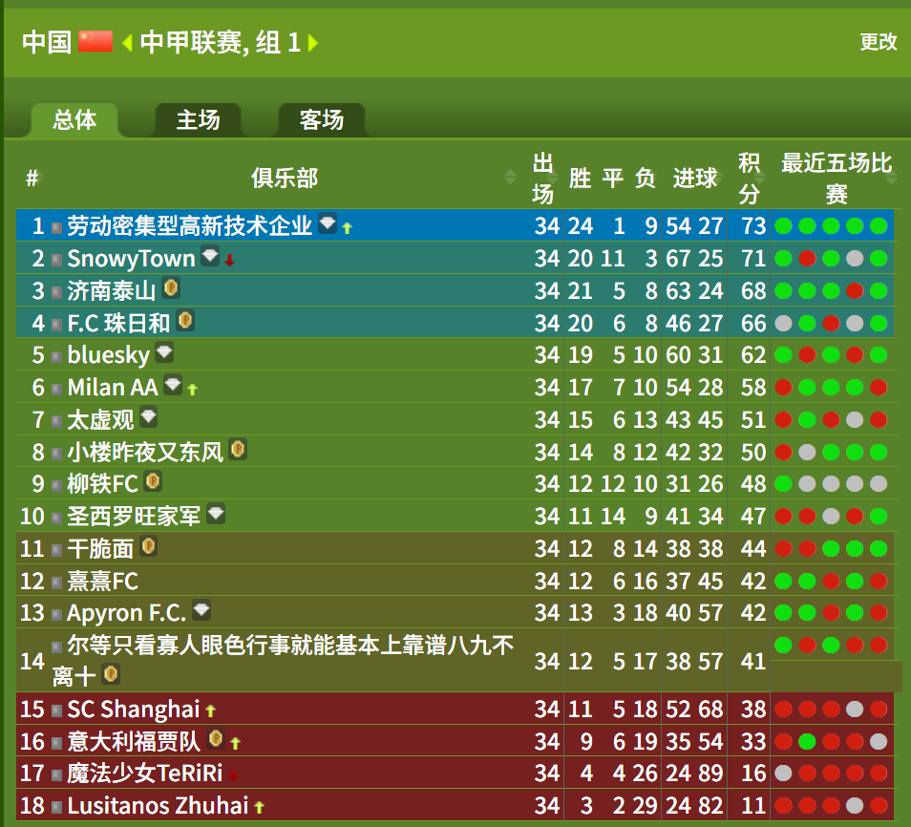Click up arrow beside SC Shanghai
The width and height of the screenshot is (911, 827).
pyautogui.click(x=210, y=710)
